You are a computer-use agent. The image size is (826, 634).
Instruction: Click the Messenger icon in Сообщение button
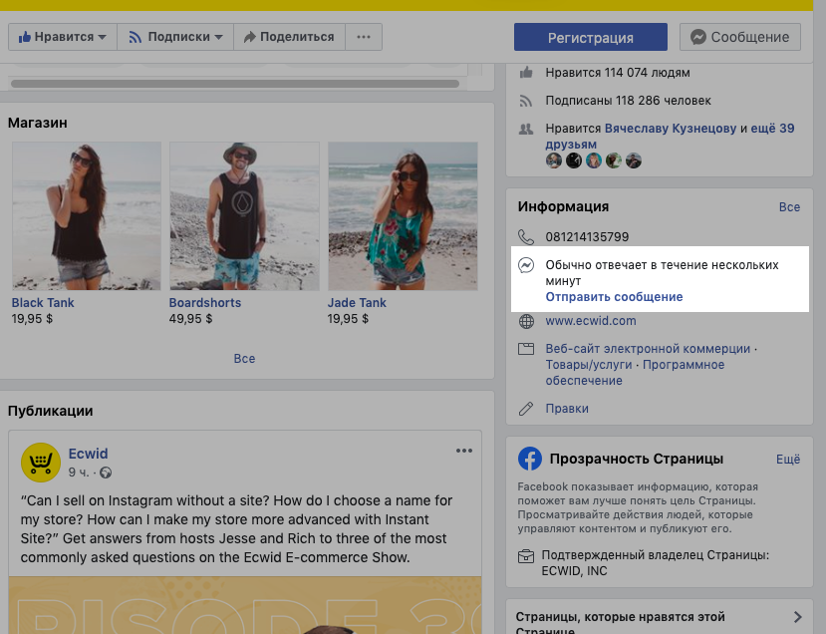click(x=698, y=37)
